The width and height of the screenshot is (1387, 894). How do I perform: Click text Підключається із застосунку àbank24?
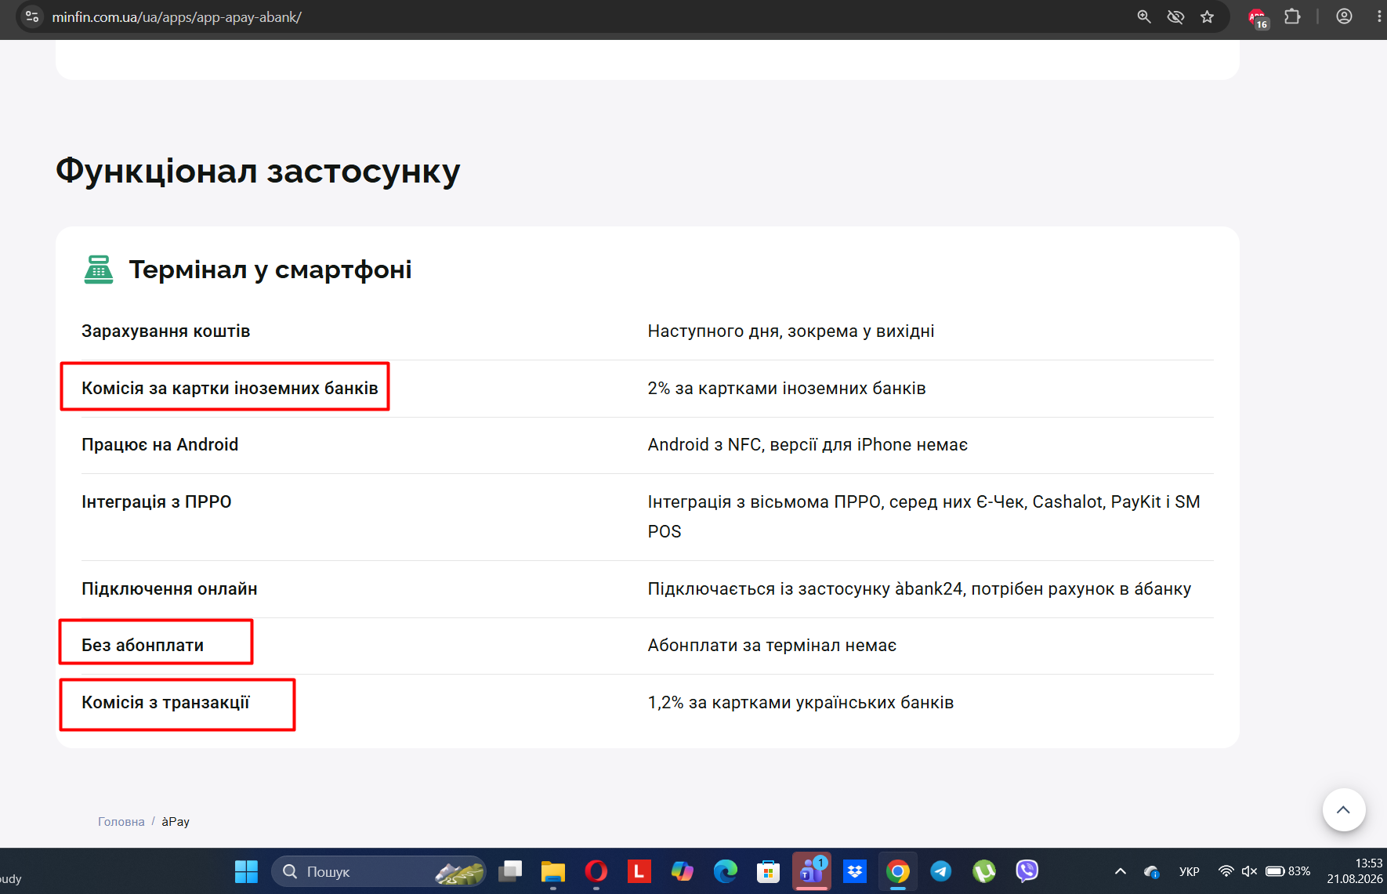(x=919, y=589)
